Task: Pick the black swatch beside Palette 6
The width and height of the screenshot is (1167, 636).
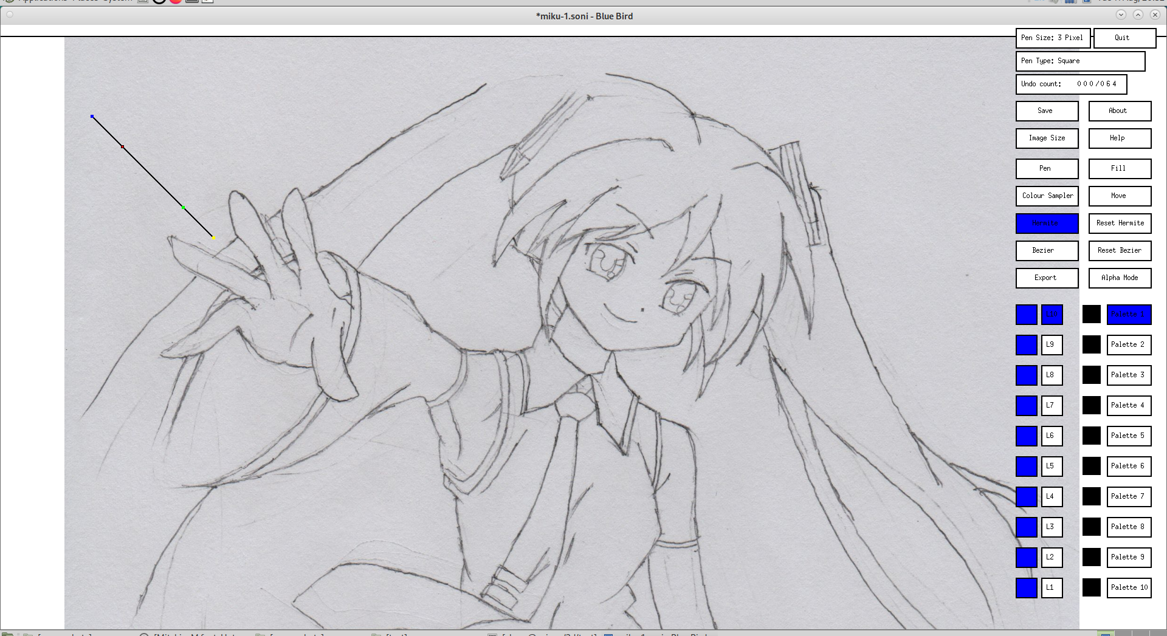Action: (1092, 467)
